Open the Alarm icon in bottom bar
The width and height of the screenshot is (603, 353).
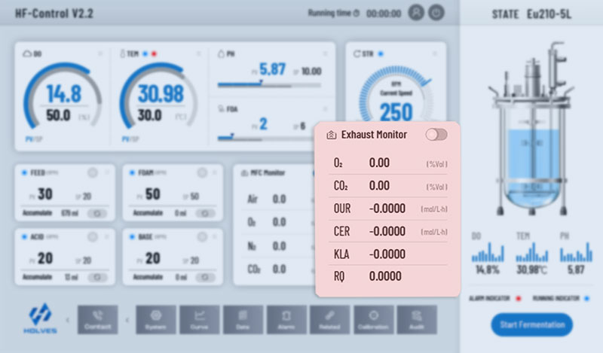(x=286, y=320)
